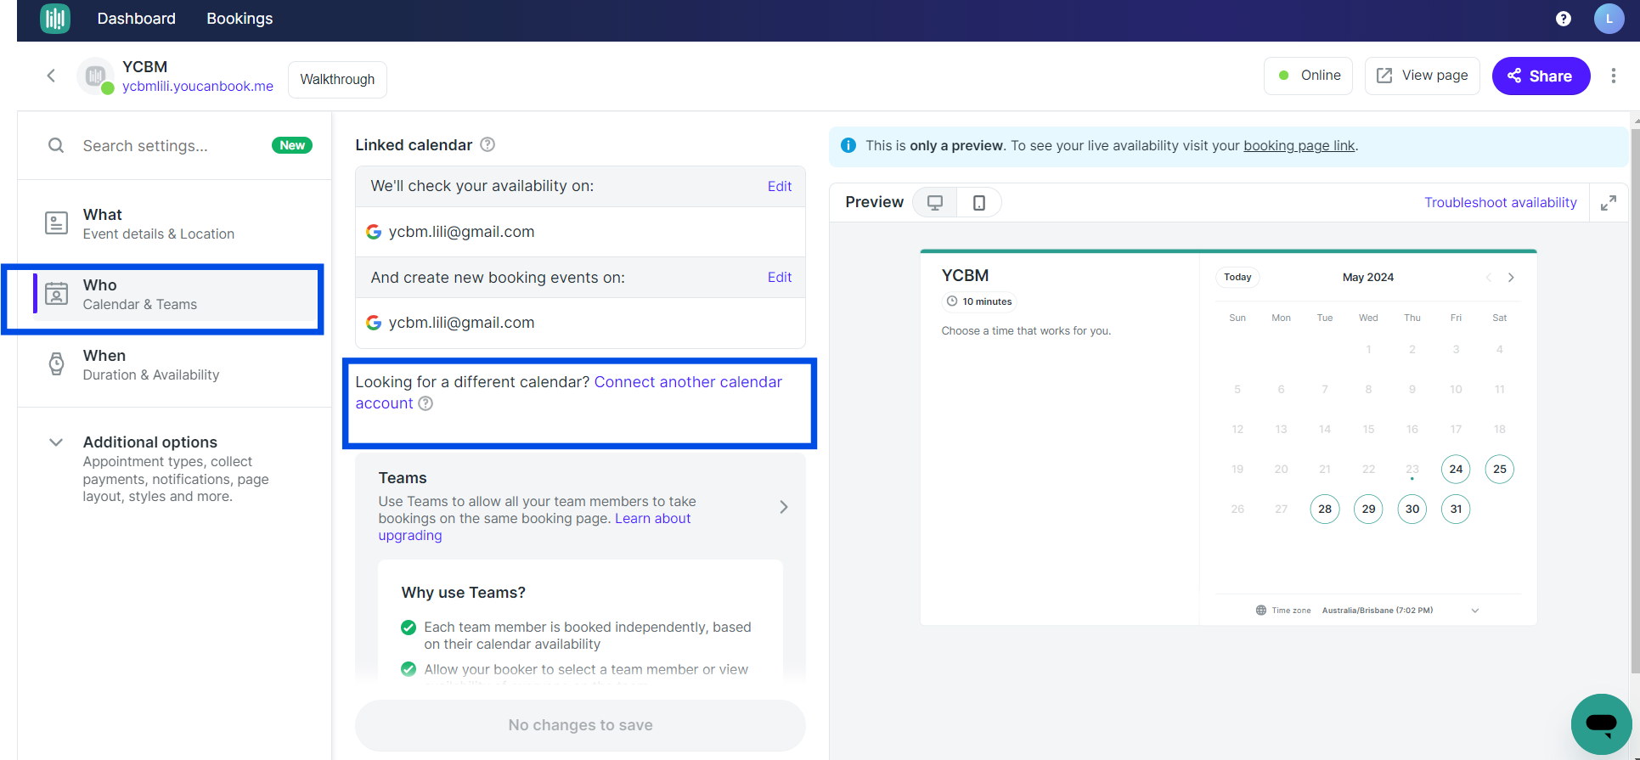Select May 28 in the calendar
This screenshot has width=1640, height=760.
tap(1325, 509)
